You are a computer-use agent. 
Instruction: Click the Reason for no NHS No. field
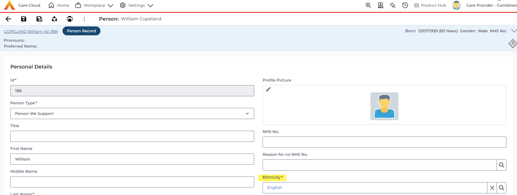pyautogui.click(x=379, y=165)
